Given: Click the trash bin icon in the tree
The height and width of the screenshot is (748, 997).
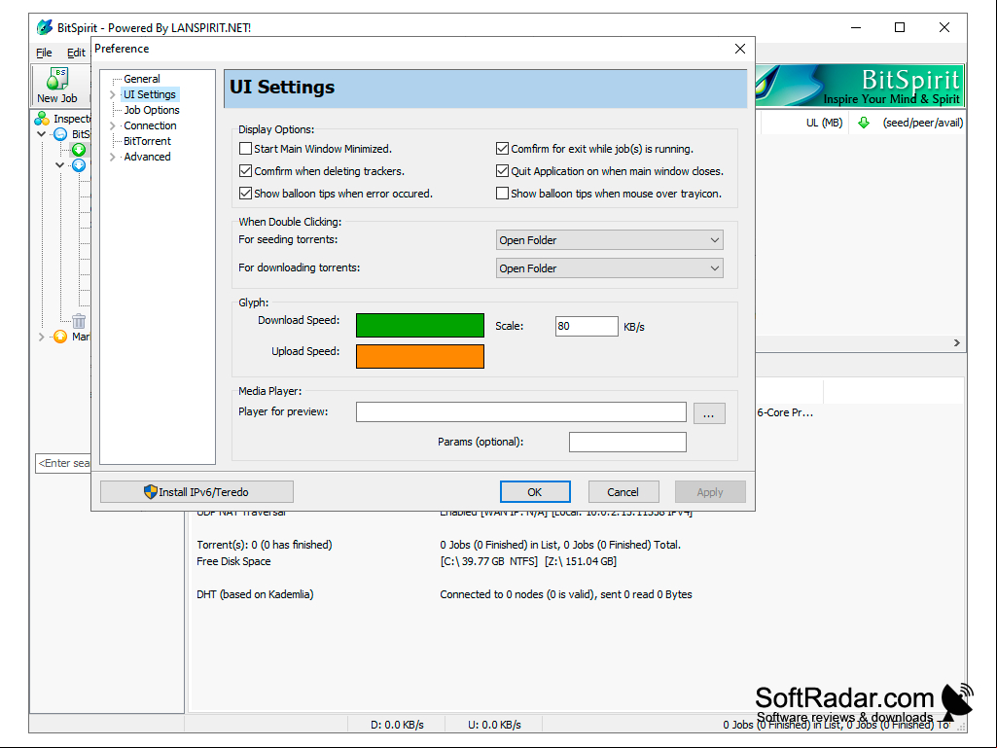Looking at the screenshot, I should (x=79, y=321).
